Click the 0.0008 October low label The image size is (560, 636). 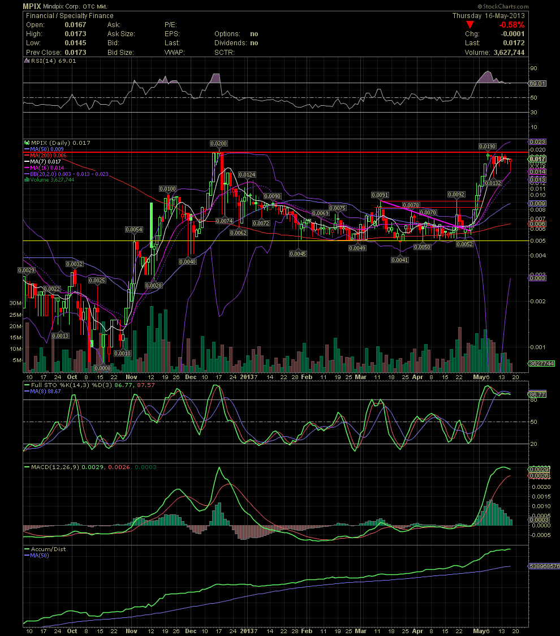(x=102, y=368)
